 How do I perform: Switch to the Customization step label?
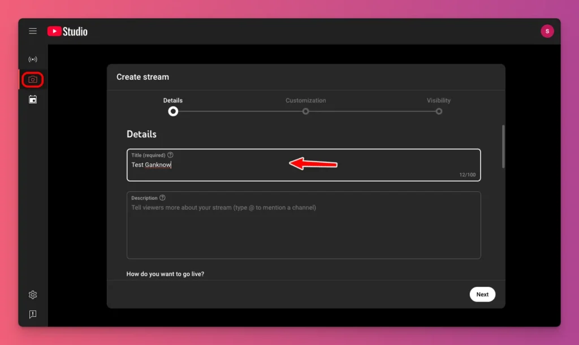(305, 100)
